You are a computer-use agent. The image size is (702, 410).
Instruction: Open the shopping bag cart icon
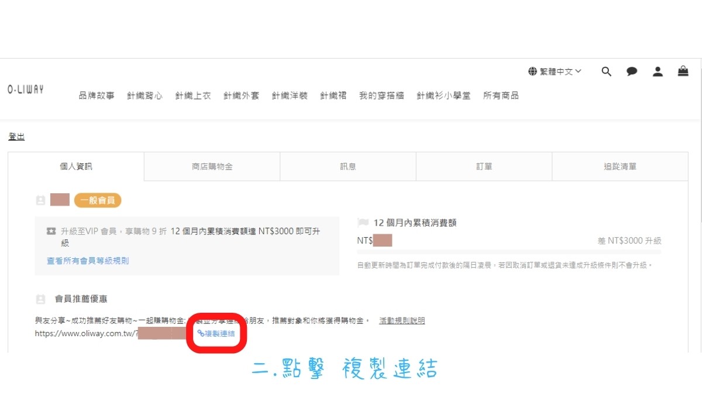[x=683, y=71]
